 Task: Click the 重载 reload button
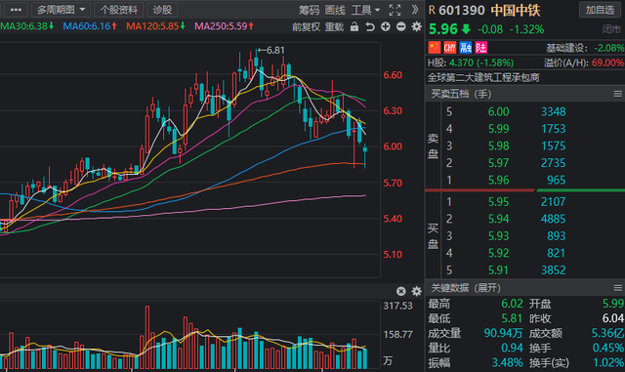point(334,26)
